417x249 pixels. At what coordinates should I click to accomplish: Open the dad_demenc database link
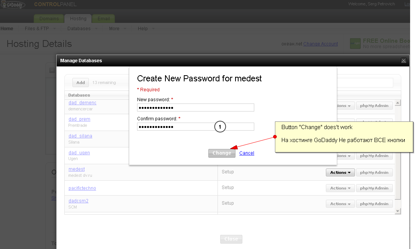pyautogui.click(x=82, y=103)
